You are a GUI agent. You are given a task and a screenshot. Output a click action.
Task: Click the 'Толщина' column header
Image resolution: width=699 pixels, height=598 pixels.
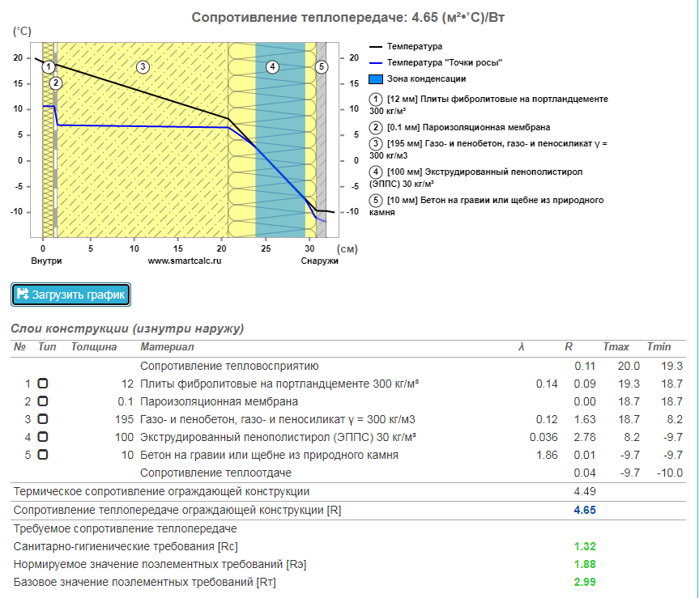(94, 347)
